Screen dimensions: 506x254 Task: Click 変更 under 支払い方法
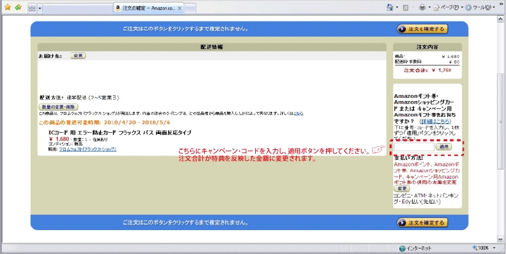[x=402, y=189]
